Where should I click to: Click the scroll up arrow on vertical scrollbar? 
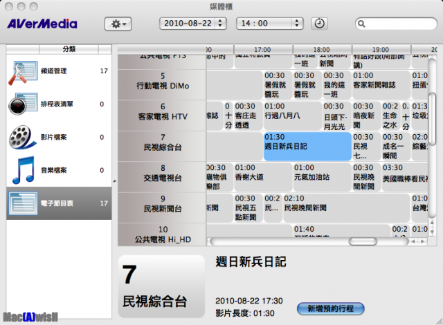click(432, 223)
